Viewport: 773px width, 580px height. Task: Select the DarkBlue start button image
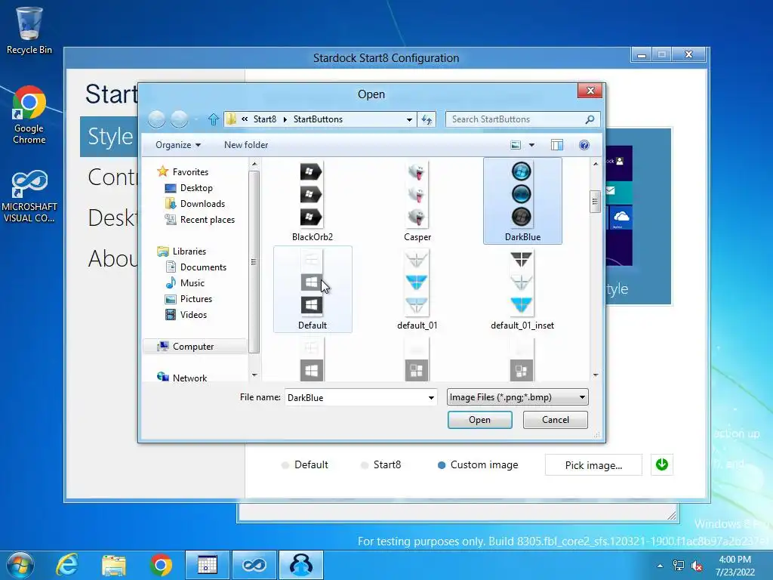click(522, 201)
